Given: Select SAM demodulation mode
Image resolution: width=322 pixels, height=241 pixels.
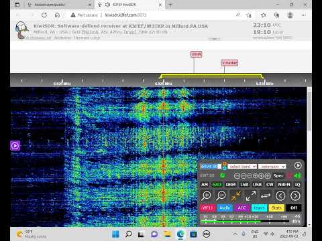Looking at the screenshot, I should (217, 185).
